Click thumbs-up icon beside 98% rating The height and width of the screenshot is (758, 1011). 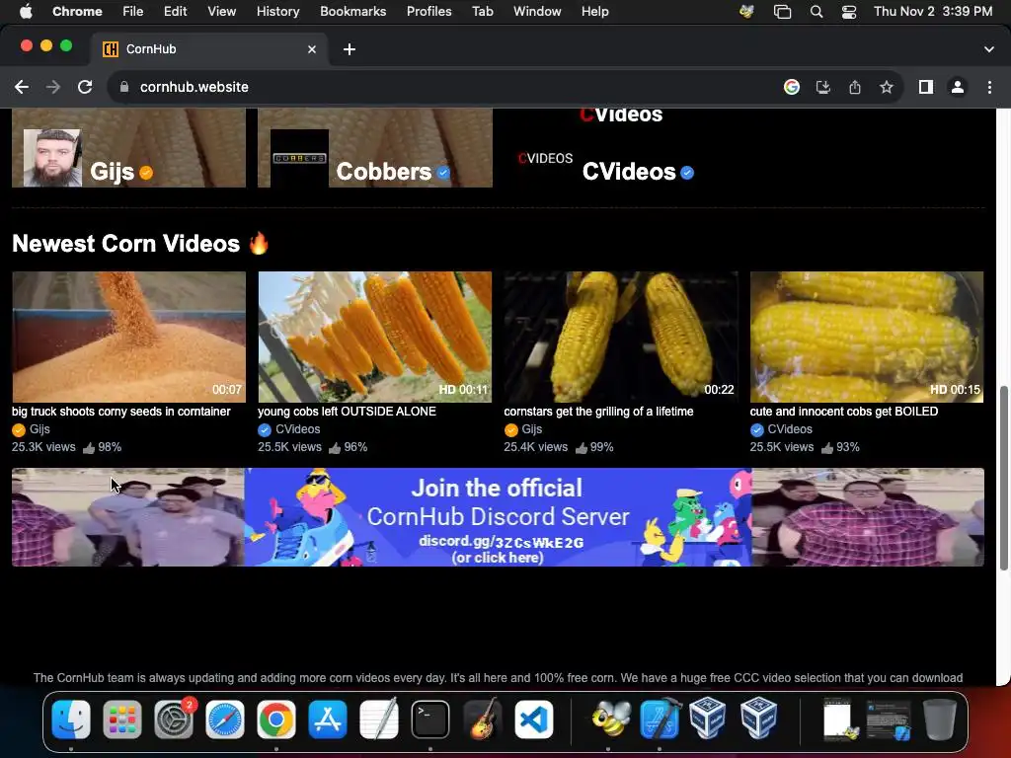click(x=88, y=447)
